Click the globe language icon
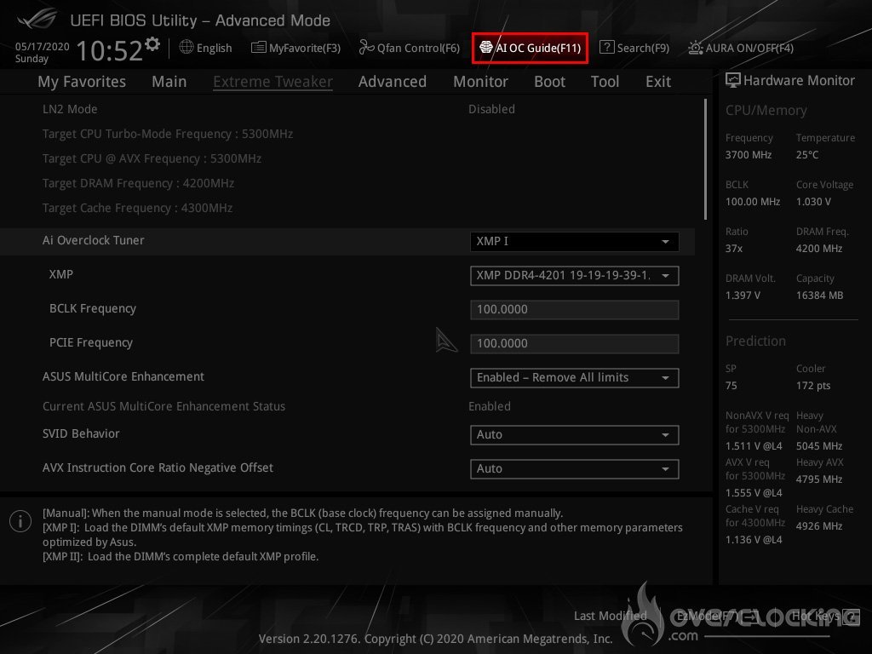The image size is (872, 654). [x=186, y=48]
